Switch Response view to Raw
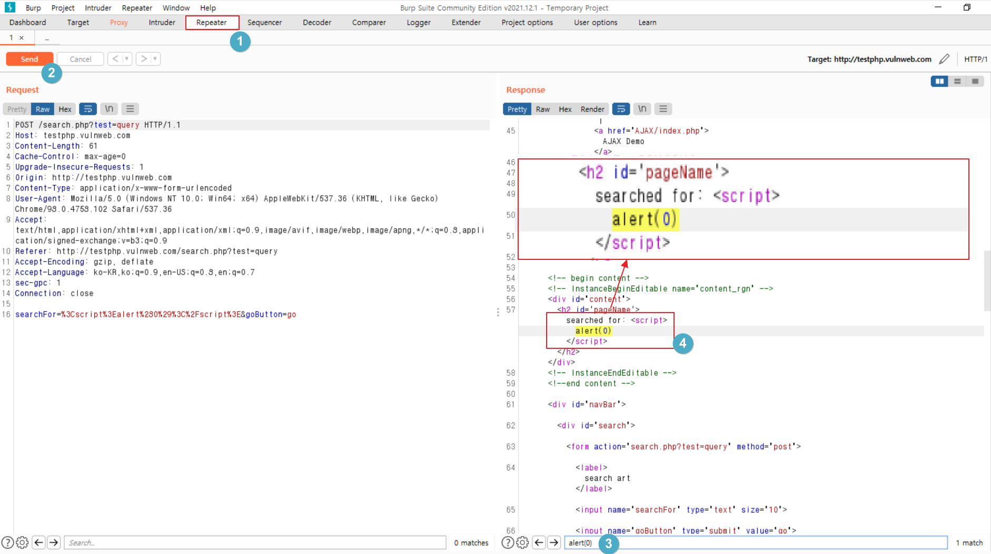 tap(543, 109)
